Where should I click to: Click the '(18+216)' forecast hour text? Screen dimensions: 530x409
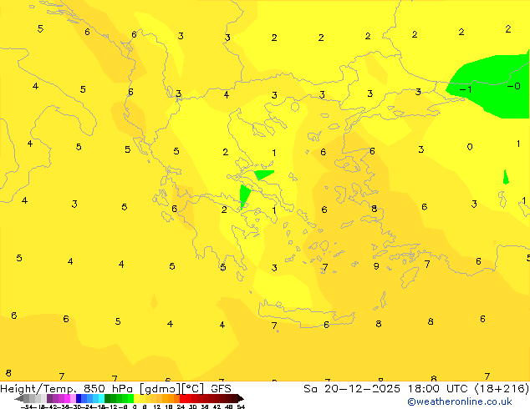tap(502, 389)
